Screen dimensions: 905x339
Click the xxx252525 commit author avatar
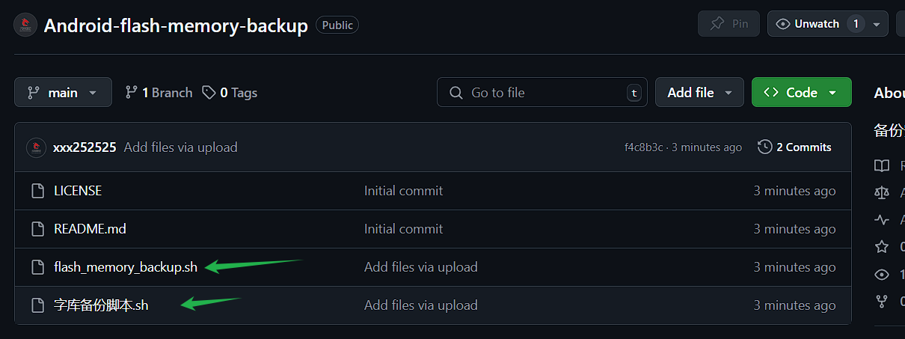[x=37, y=147]
